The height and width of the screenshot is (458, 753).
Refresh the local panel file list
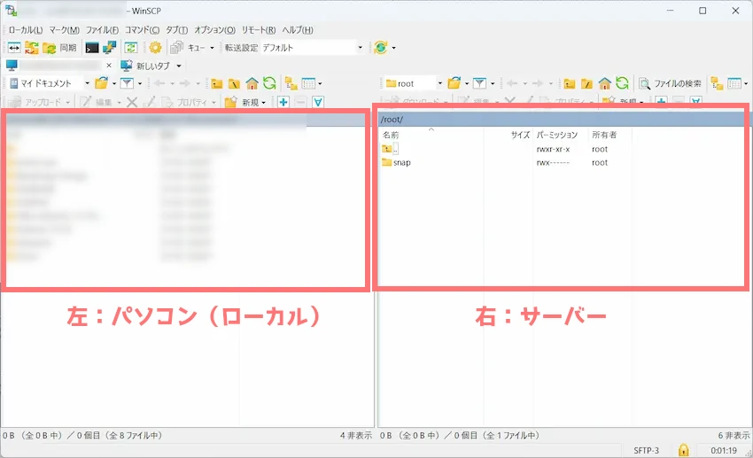(269, 83)
